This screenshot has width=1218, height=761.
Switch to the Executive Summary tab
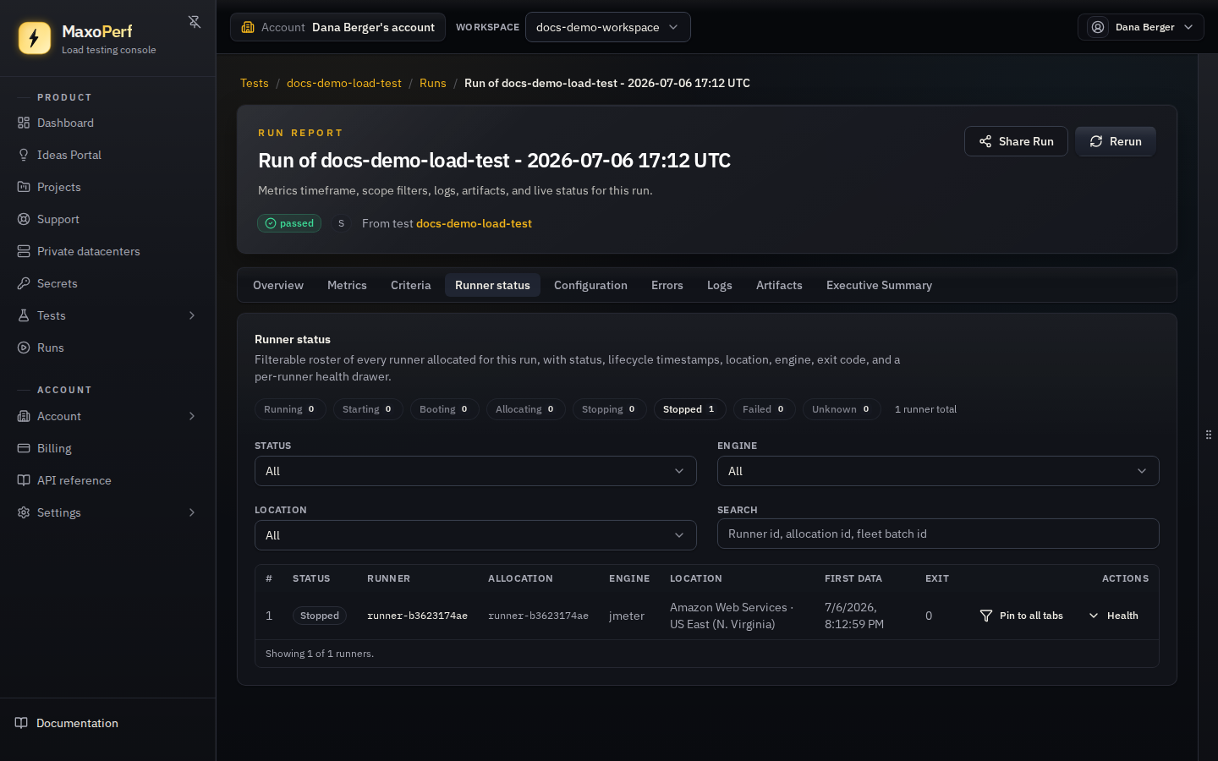click(x=879, y=285)
